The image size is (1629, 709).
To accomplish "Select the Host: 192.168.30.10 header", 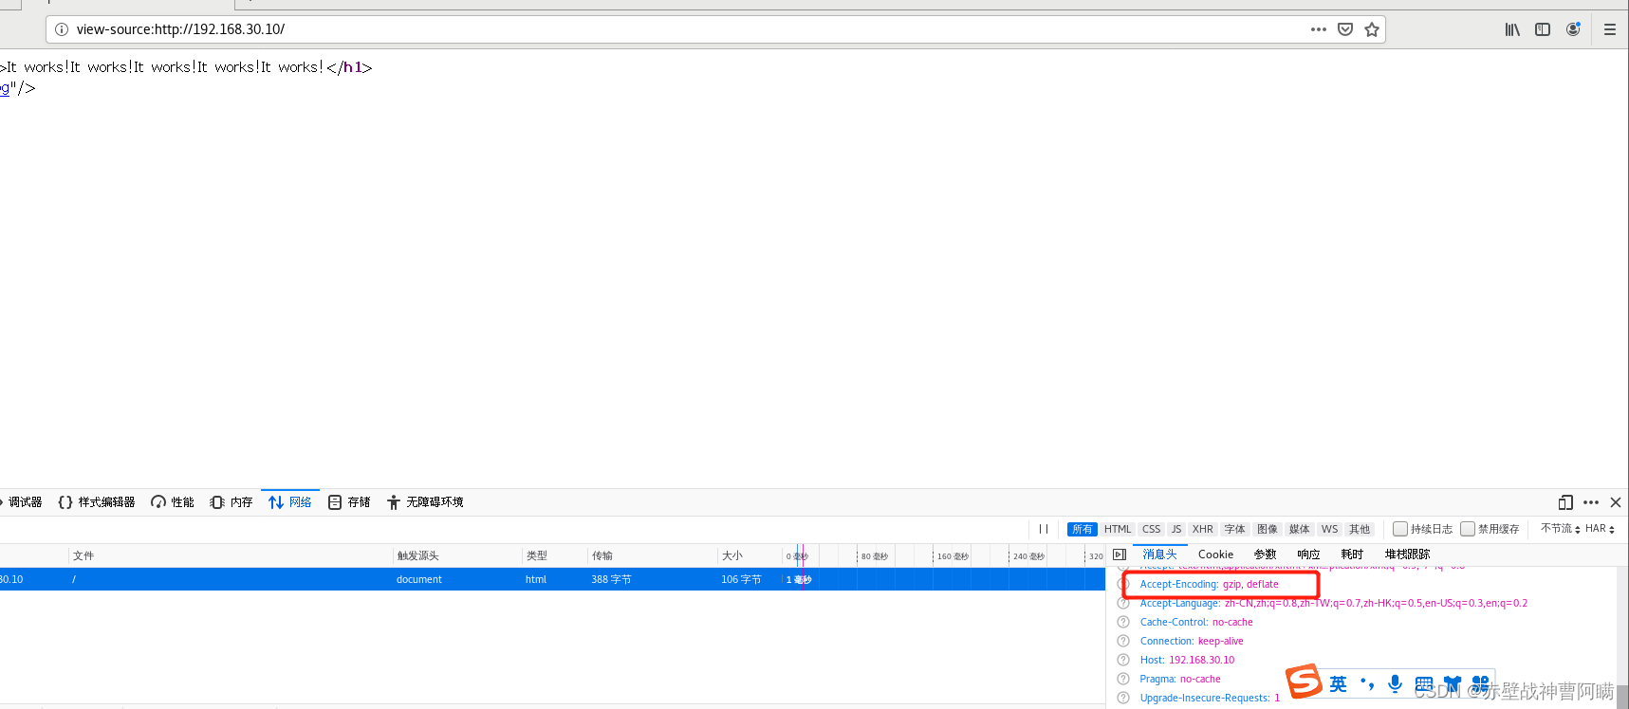I will [1188, 660].
